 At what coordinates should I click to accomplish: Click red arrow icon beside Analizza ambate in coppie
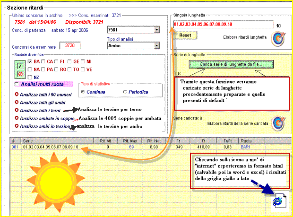click(x=17, y=118)
